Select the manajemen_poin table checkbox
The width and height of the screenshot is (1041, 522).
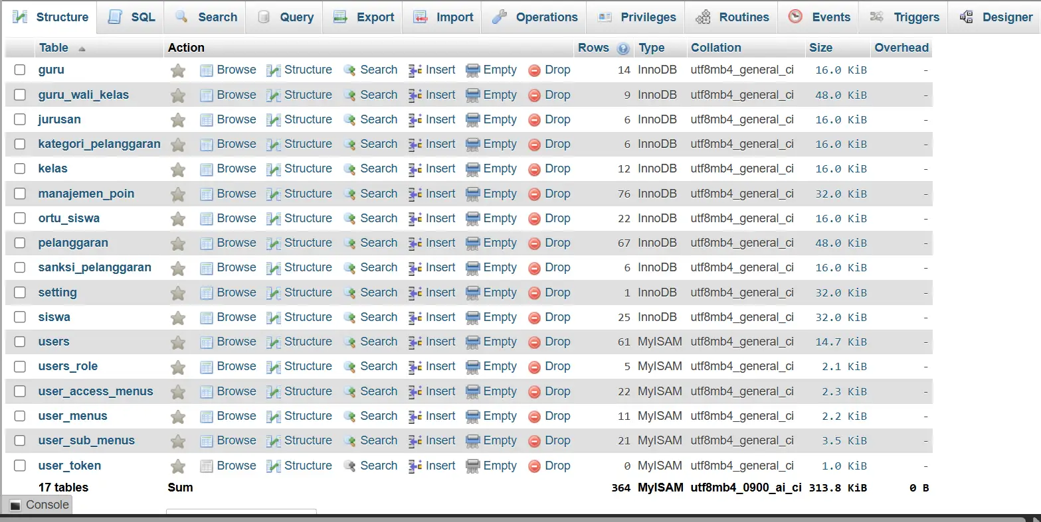(x=20, y=194)
